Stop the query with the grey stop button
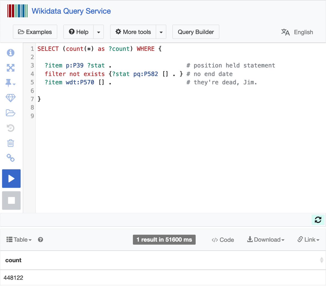This screenshot has height=298, width=326. coord(11,200)
